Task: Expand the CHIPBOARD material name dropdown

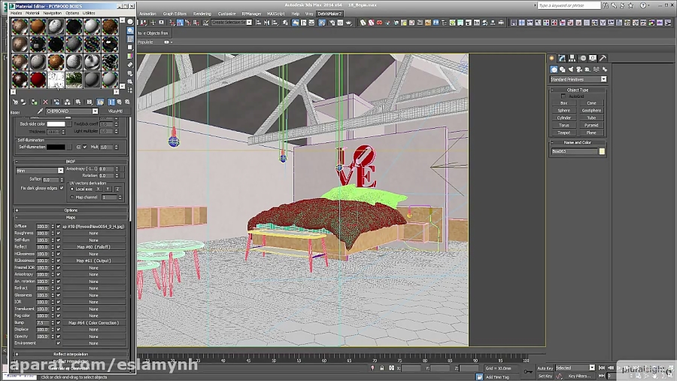Action: pyautogui.click(x=95, y=111)
